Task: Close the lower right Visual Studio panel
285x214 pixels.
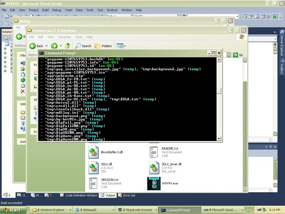Action: [275, 147]
